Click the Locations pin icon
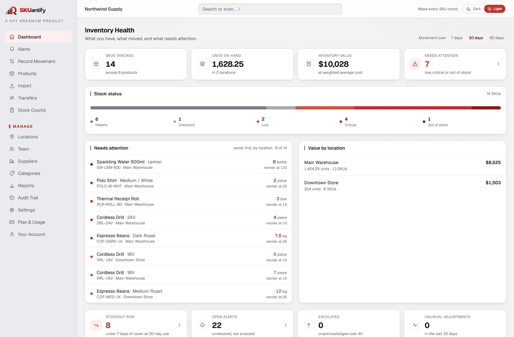 12,137
